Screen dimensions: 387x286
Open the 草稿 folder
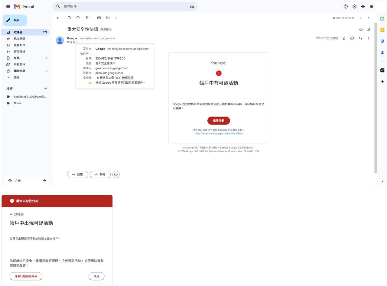click(x=25, y=58)
